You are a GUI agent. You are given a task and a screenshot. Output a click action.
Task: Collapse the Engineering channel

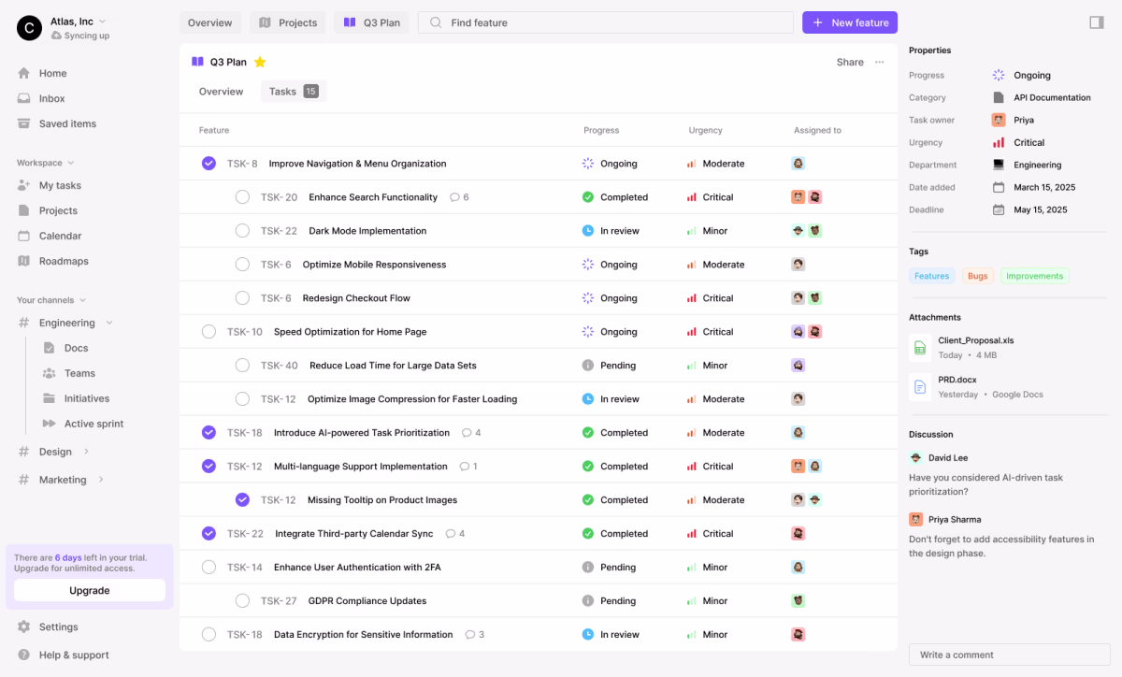pos(109,323)
